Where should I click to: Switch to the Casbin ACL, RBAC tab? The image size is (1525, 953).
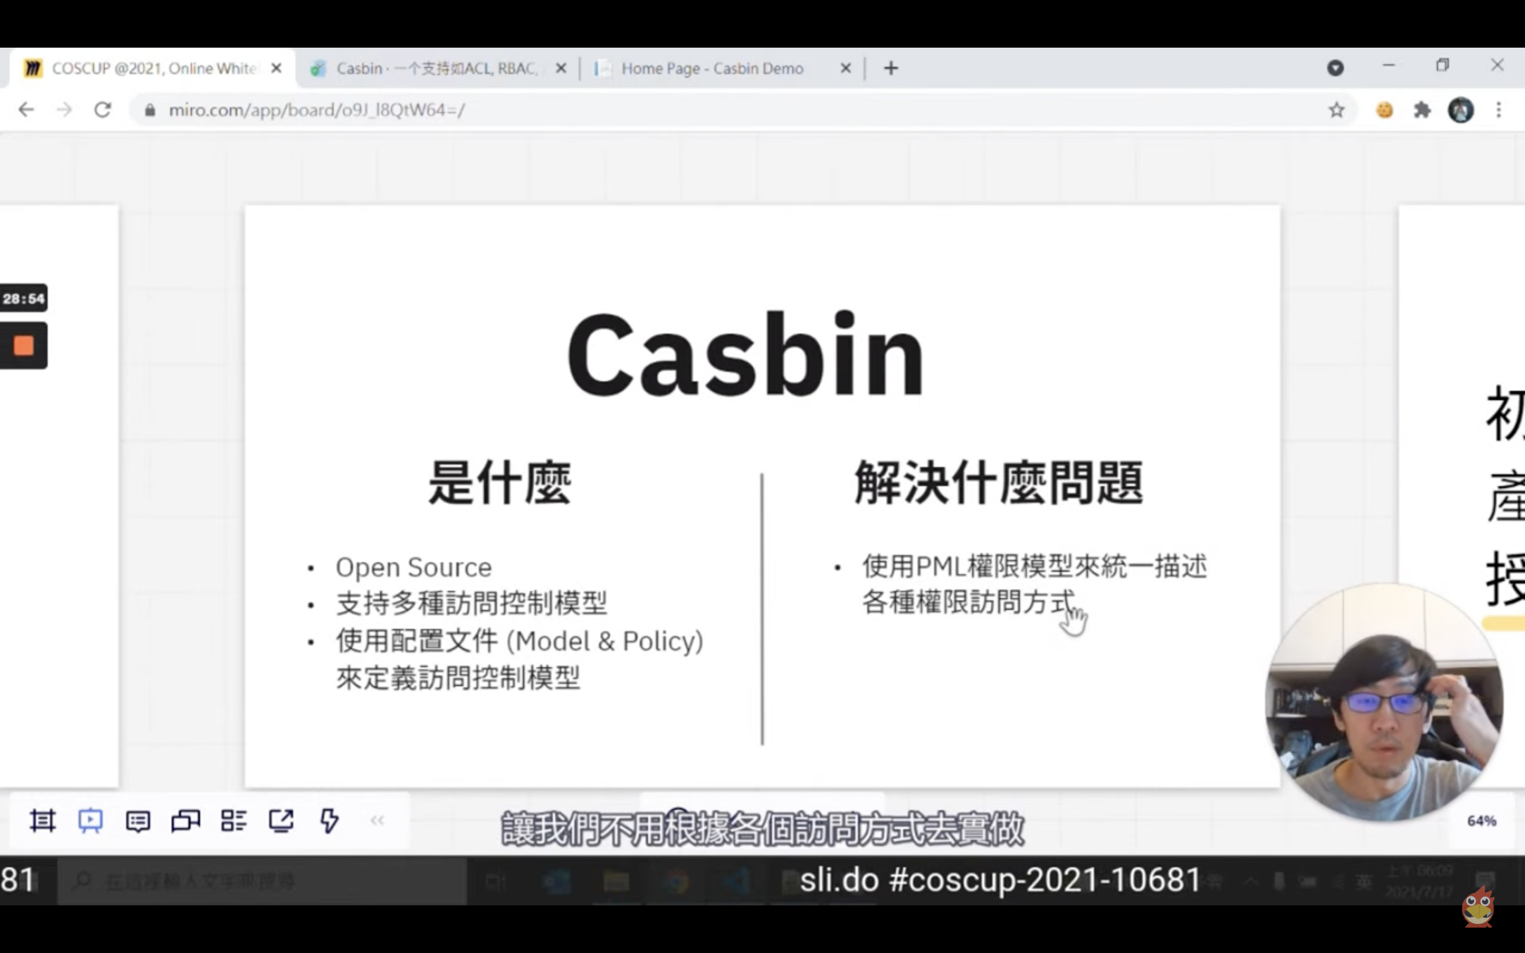pyautogui.click(x=437, y=68)
